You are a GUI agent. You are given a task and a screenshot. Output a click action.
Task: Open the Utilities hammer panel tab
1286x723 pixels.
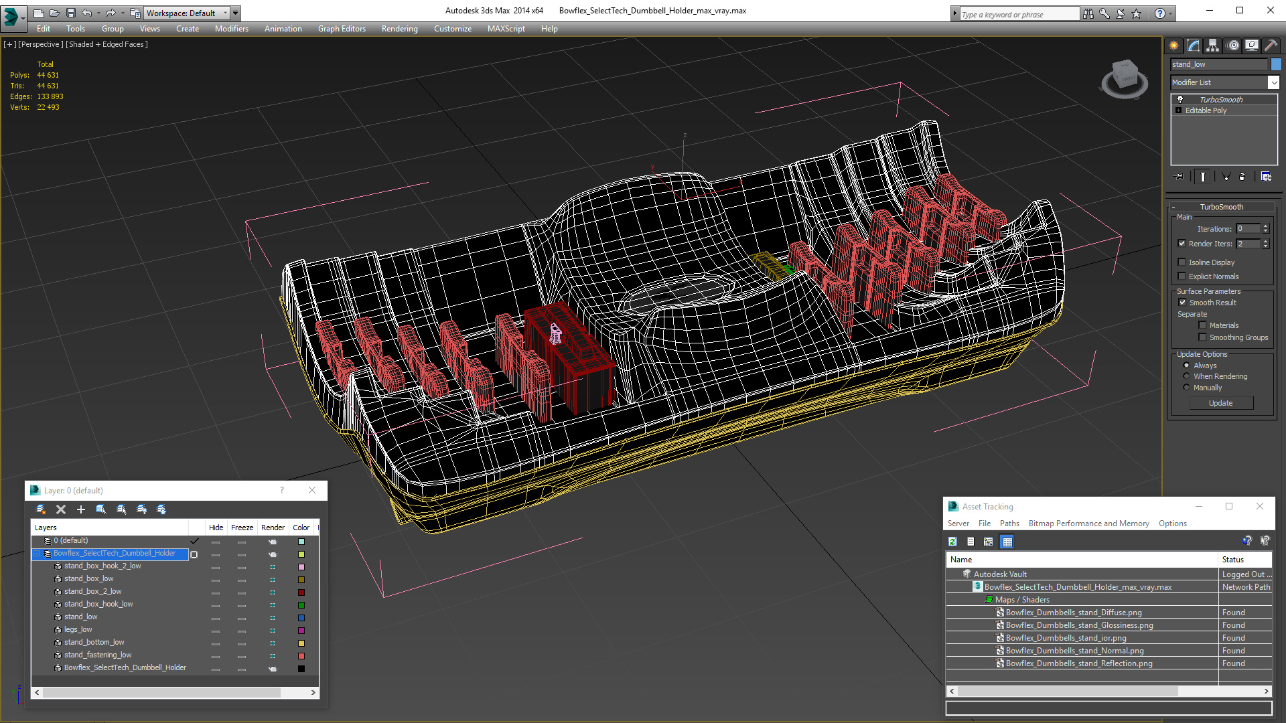[1271, 46]
